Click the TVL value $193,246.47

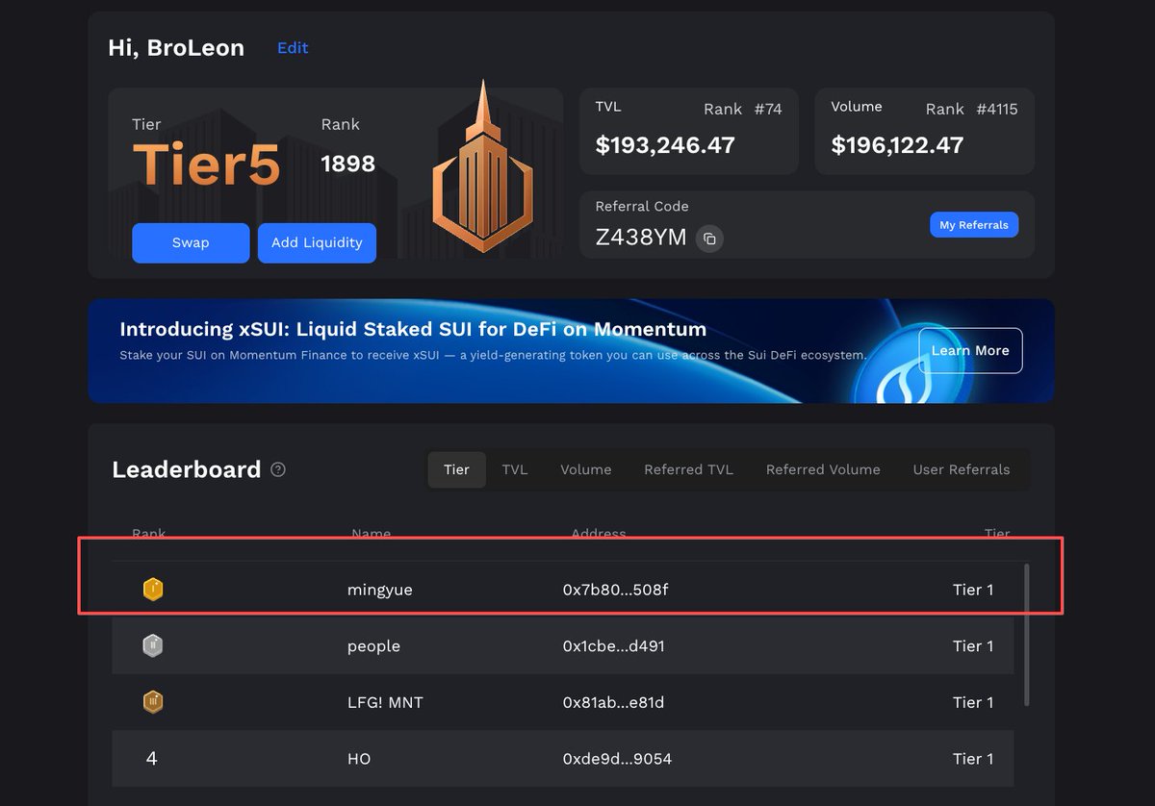665,145
